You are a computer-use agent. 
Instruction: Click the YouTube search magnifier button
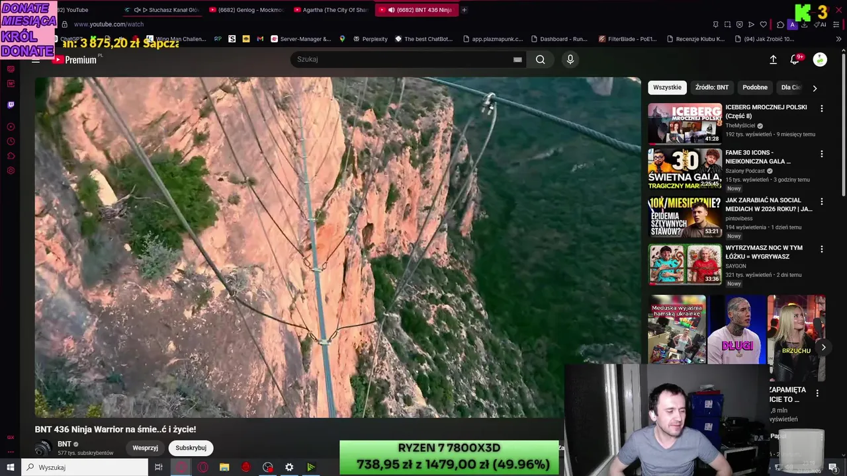point(541,59)
